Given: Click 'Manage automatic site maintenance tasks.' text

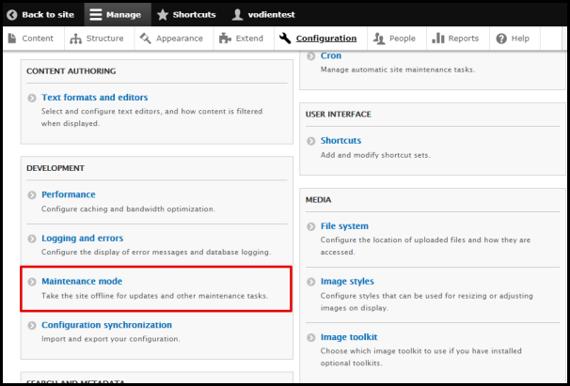Looking at the screenshot, I should coord(398,69).
